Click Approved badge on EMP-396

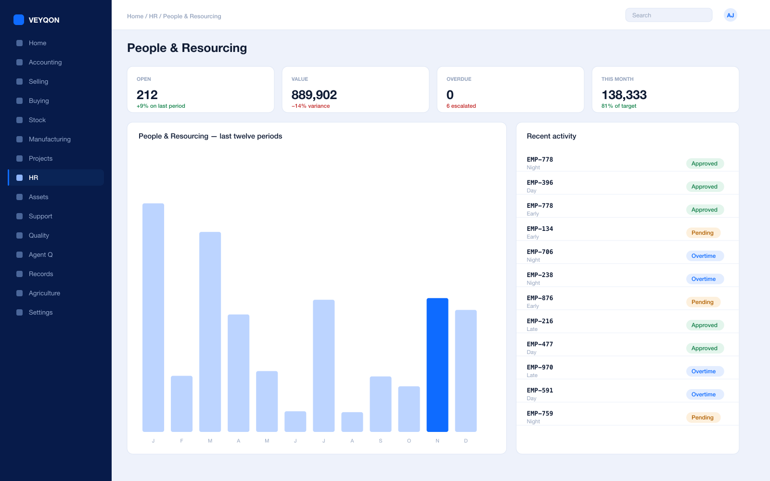click(705, 187)
